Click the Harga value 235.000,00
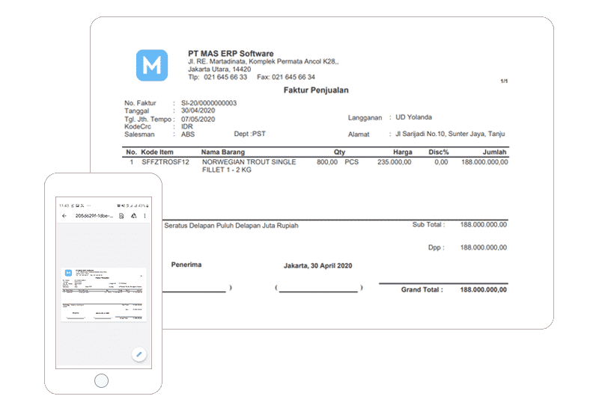Viewport: 599px width, 411px height. (x=394, y=162)
